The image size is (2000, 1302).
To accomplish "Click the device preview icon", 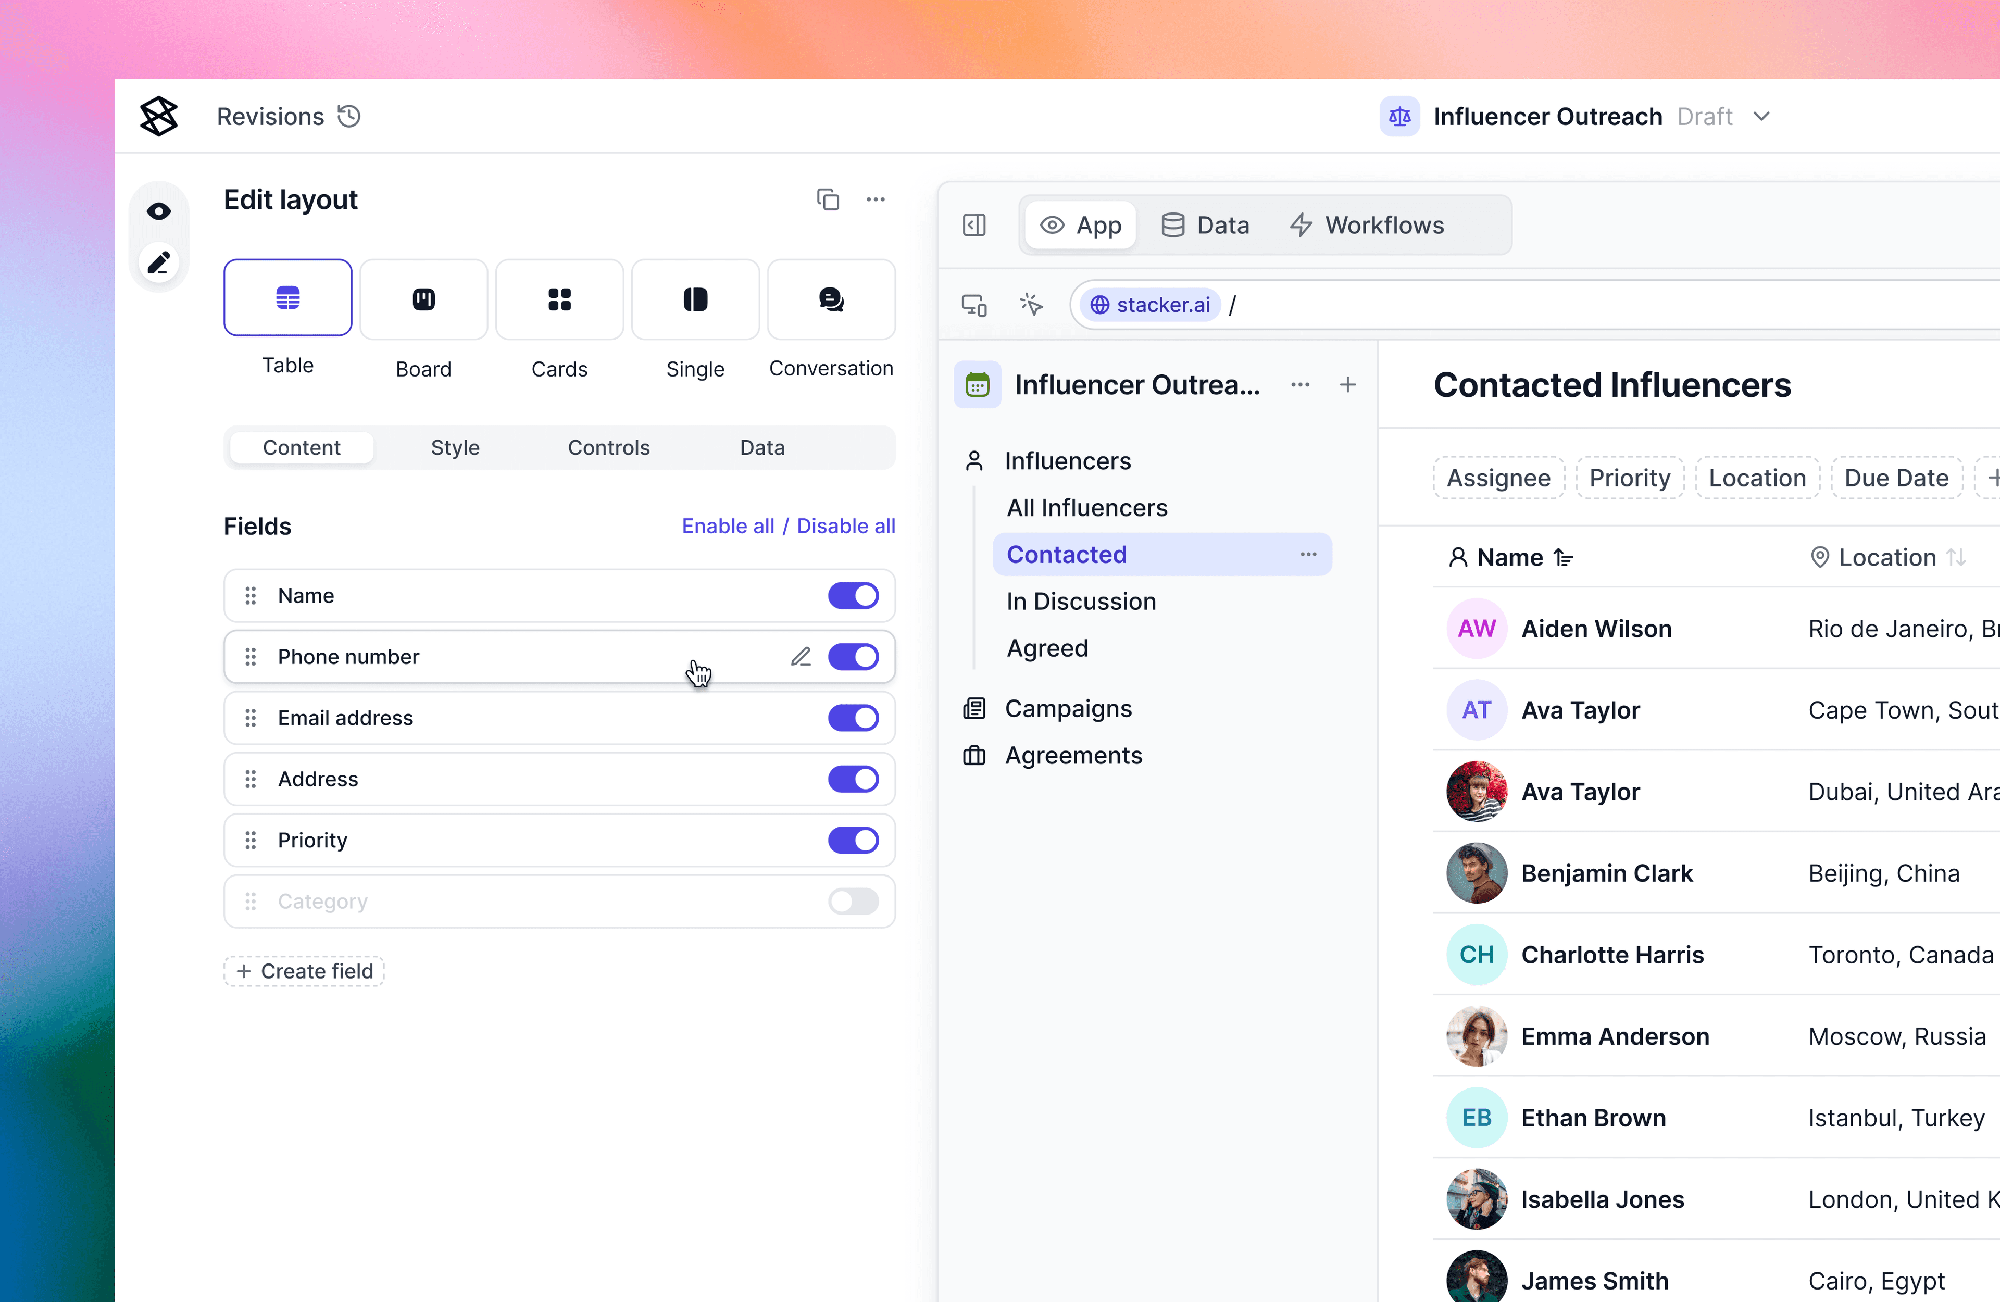I will click(x=974, y=305).
